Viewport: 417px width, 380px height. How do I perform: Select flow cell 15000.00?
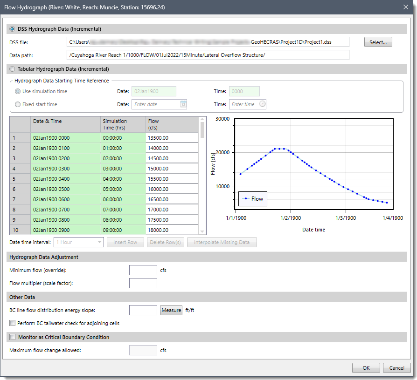coord(172,169)
